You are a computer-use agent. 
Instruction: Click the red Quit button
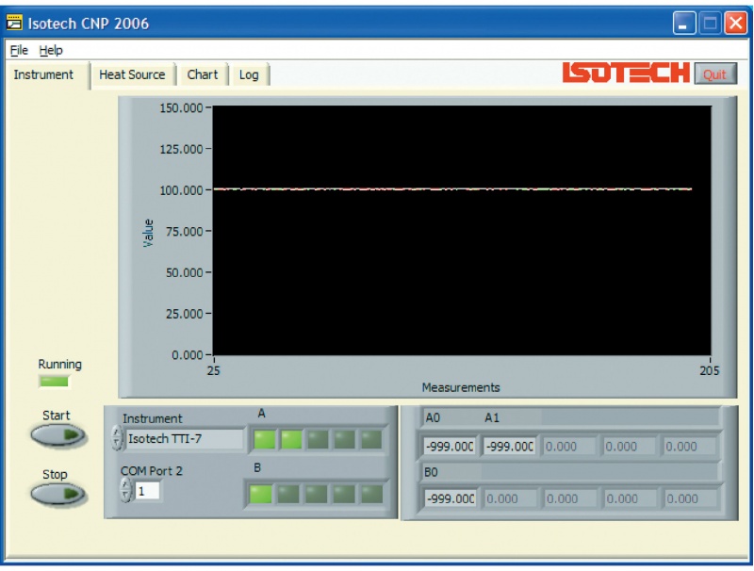point(715,75)
